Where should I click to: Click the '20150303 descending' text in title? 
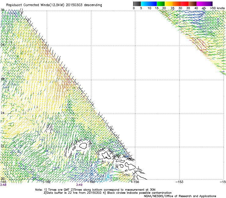84,5
